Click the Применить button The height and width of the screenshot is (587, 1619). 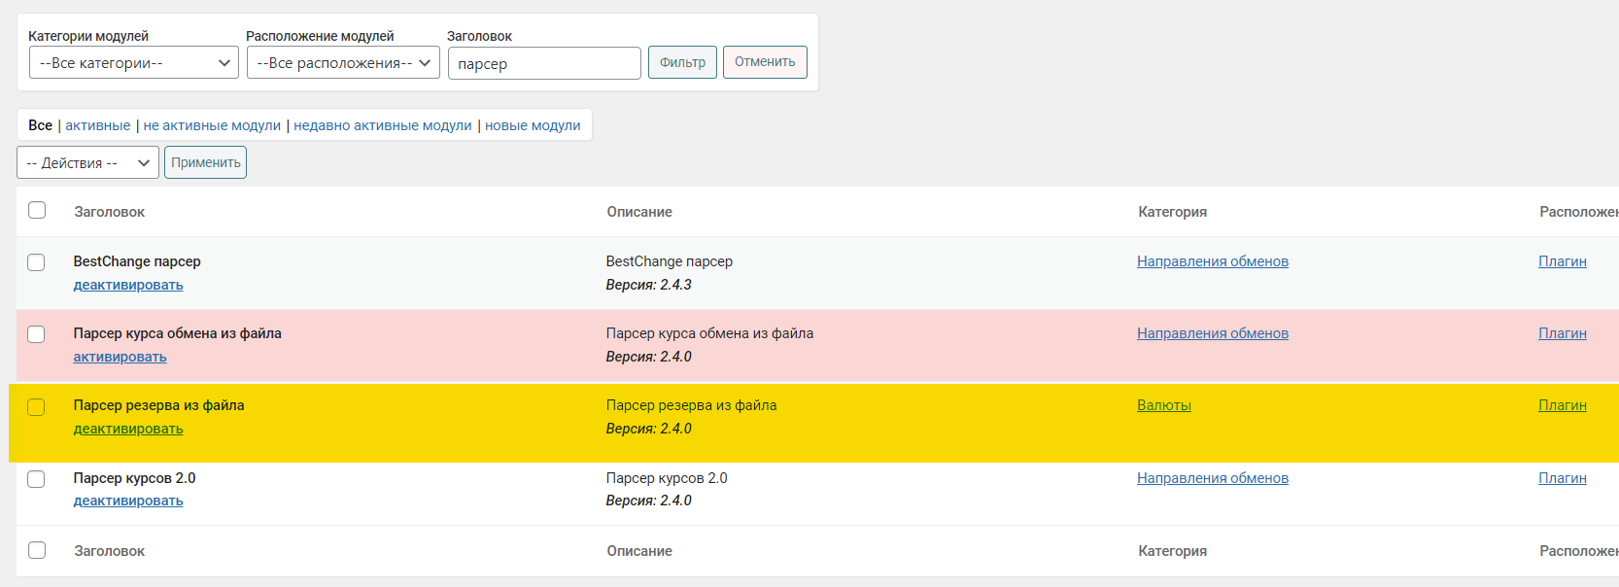click(205, 163)
